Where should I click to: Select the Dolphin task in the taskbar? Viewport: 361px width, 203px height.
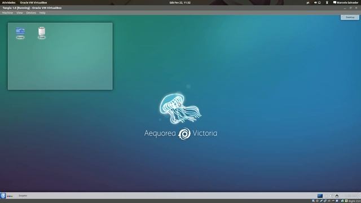pos(23,196)
